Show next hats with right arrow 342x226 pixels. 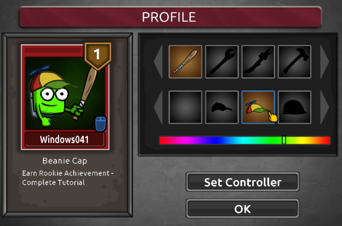(x=325, y=107)
